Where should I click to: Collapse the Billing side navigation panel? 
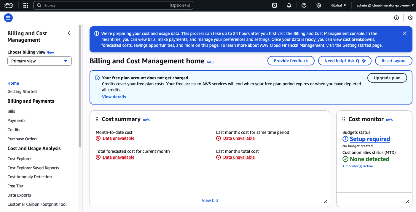[69, 33]
